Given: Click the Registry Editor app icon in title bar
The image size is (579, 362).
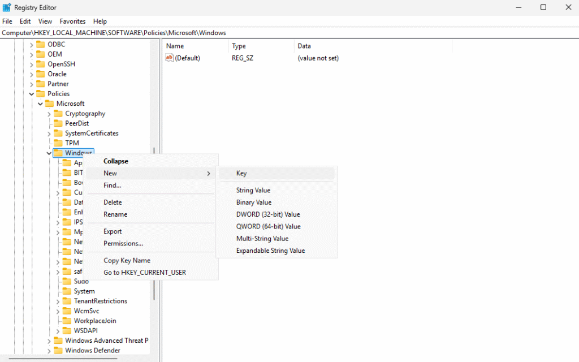Looking at the screenshot, I should click(7, 7).
